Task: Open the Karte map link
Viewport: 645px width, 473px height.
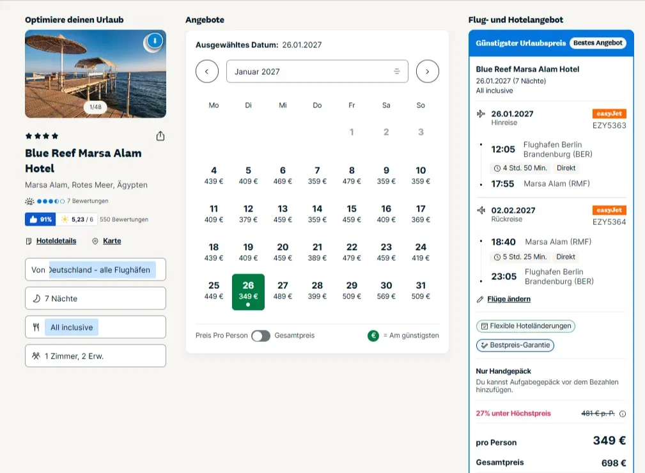Action: tap(112, 241)
